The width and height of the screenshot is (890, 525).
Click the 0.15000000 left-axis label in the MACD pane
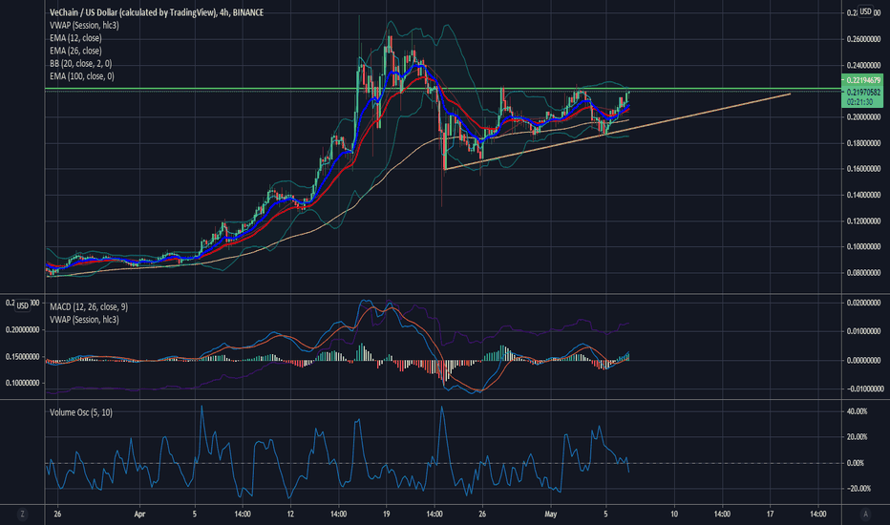click(x=23, y=356)
